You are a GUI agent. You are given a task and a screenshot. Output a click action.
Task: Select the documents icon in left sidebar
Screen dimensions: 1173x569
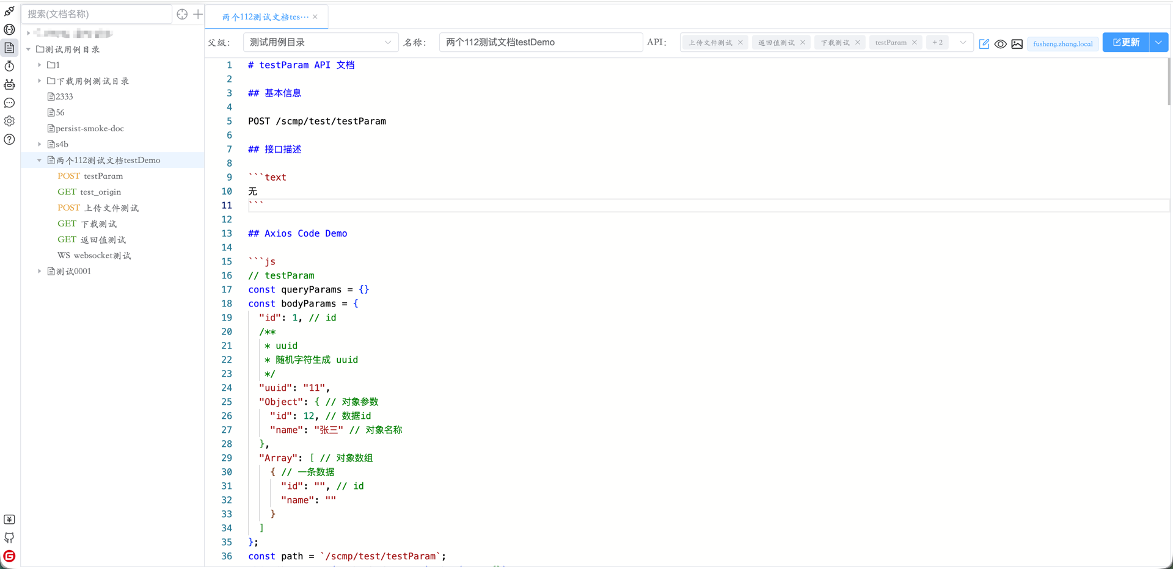[x=9, y=48]
